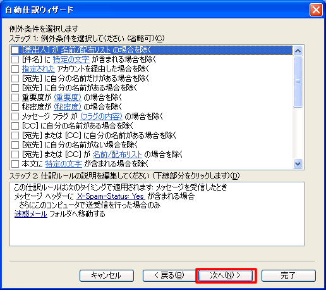Viewport: 326px width, 290px height.
Task: Check the [宛先]に自分の名前がない場合を除く box
Action: [15, 145]
